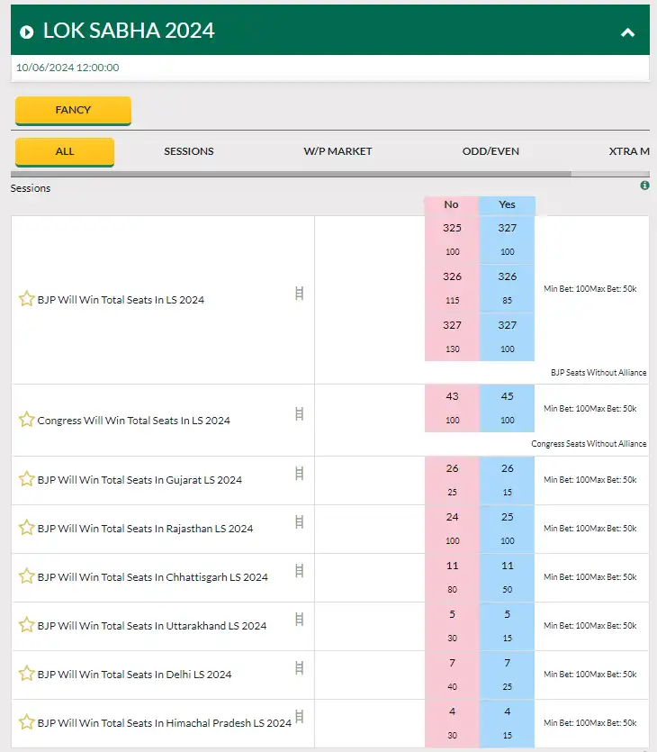
Task: Click BJP Will Win Total Seats In Delhi label
Action: tap(135, 675)
